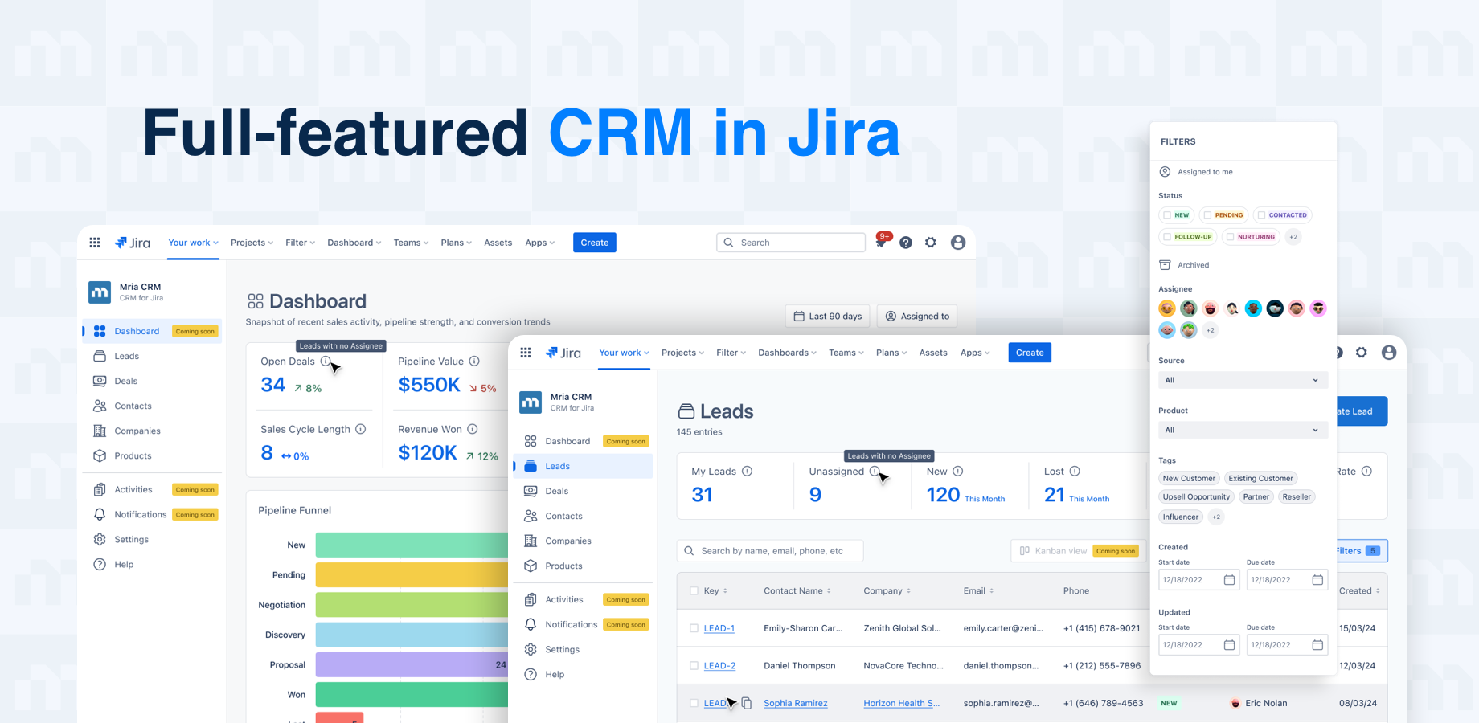
Task: Click the Created start date field
Action: [x=1198, y=579]
